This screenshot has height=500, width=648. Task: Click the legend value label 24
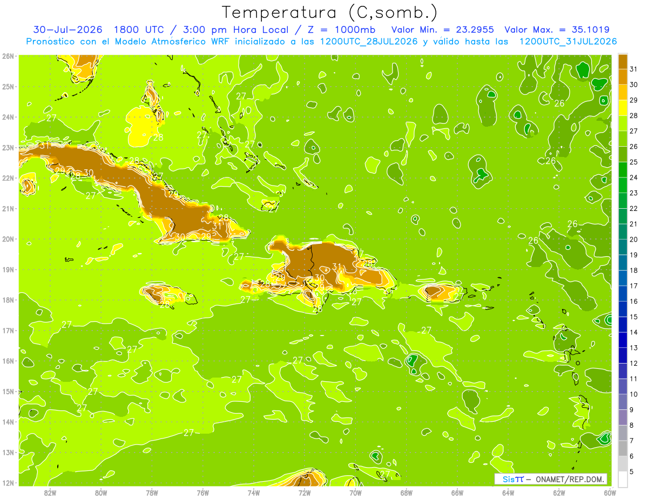[634, 177]
